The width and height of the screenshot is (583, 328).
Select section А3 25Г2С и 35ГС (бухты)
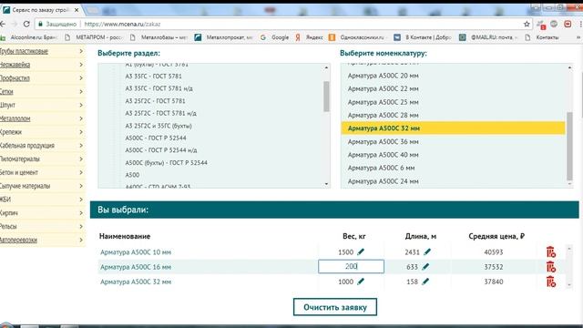(159, 126)
